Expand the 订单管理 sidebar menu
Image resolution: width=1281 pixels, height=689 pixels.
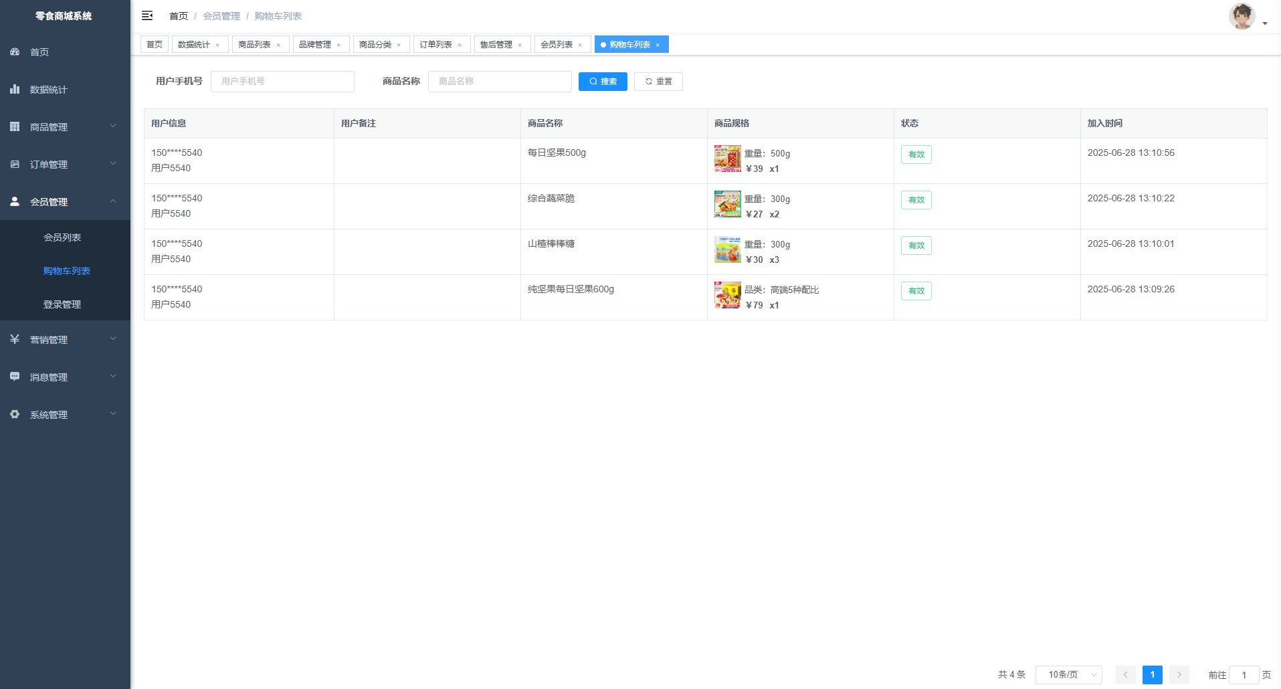tap(65, 165)
